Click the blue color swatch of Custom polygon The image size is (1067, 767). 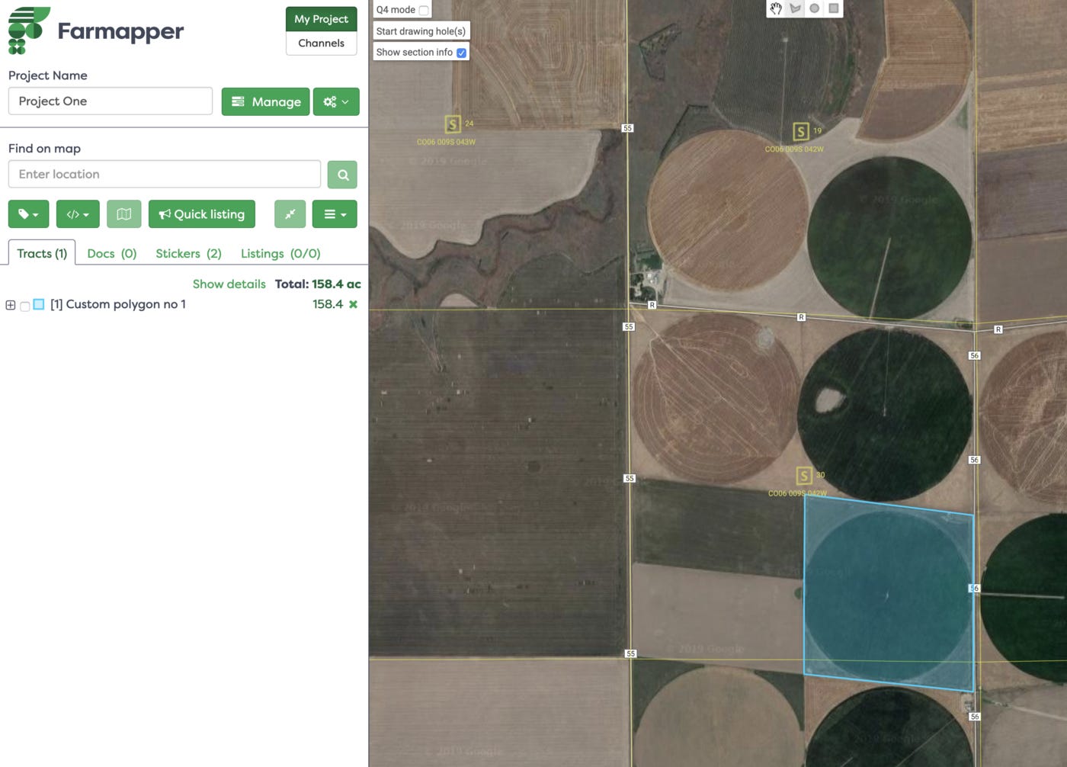click(39, 304)
